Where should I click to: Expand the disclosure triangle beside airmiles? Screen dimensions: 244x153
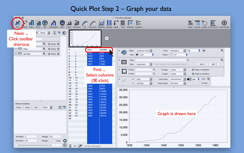click(16, 54)
